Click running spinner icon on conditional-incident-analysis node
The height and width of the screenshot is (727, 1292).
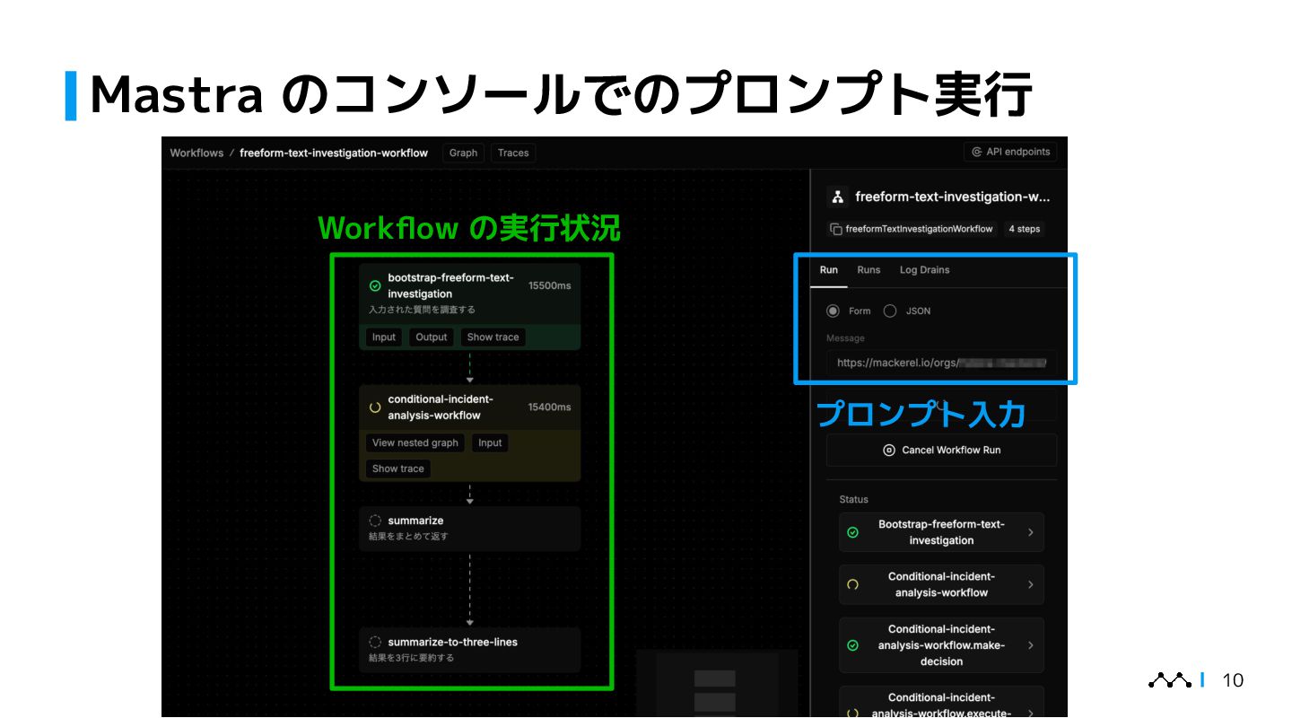(x=375, y=407)
